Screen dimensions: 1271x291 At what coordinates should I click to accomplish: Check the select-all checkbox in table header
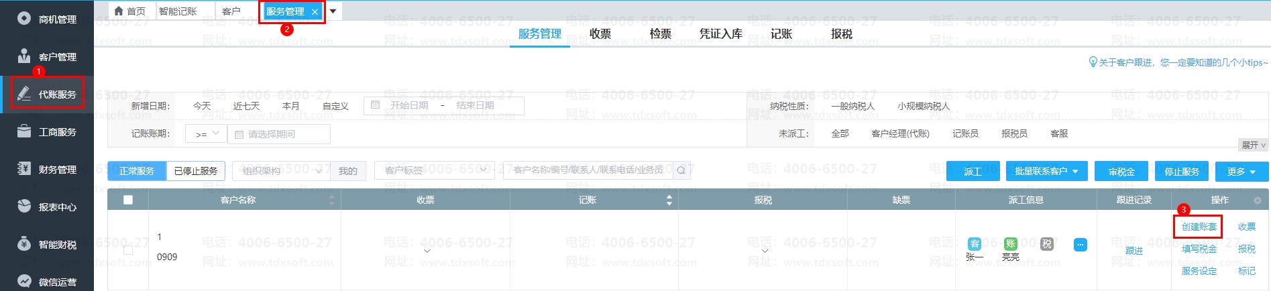point(128,200)
